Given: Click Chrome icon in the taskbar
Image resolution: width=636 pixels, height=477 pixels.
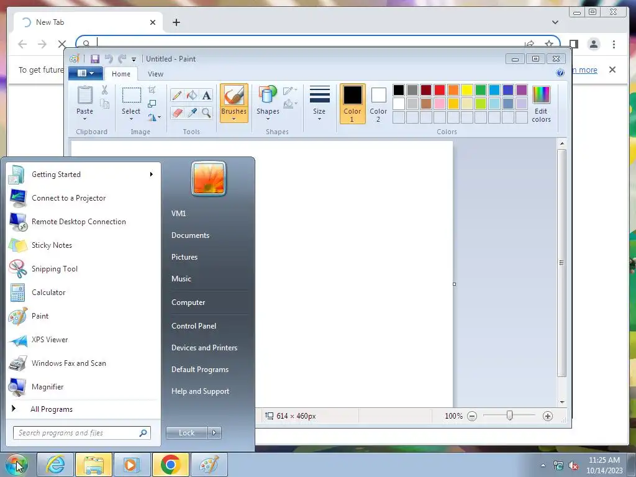Looking at the screenshot, I should pyautogui.click(x=170, y=465).
